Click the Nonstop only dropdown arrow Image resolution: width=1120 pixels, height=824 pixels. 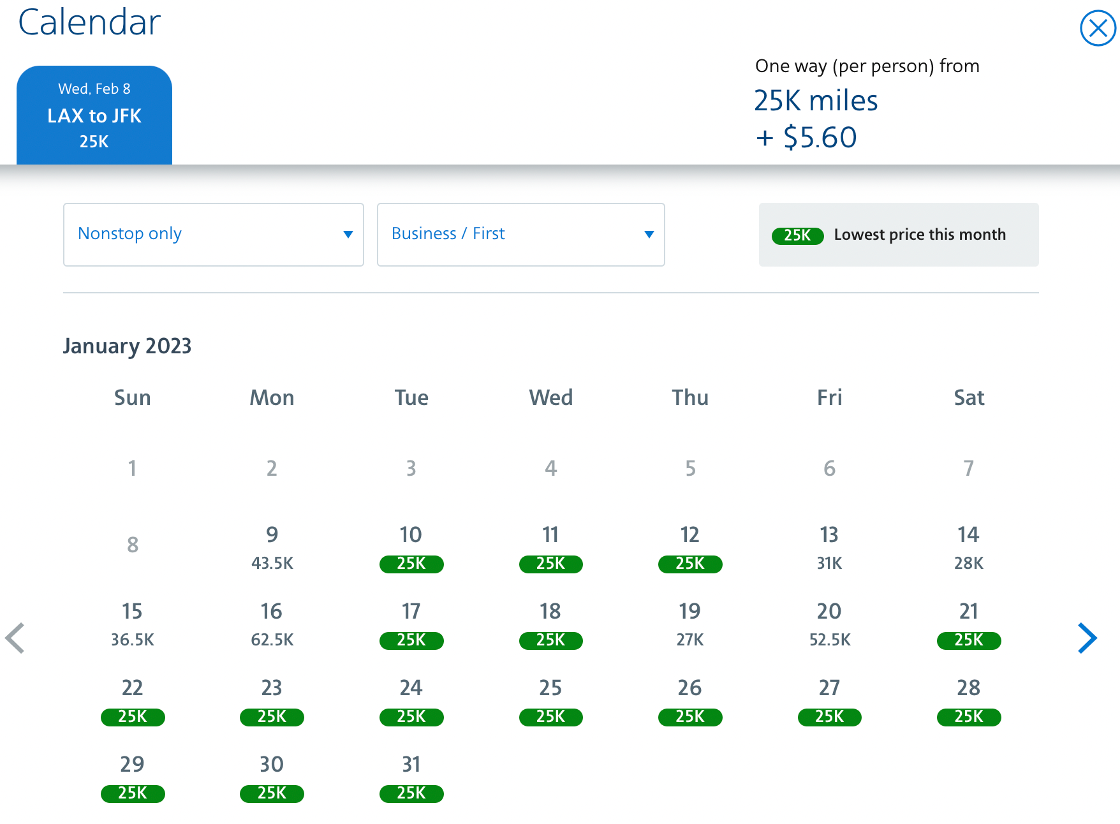(348, 235)
